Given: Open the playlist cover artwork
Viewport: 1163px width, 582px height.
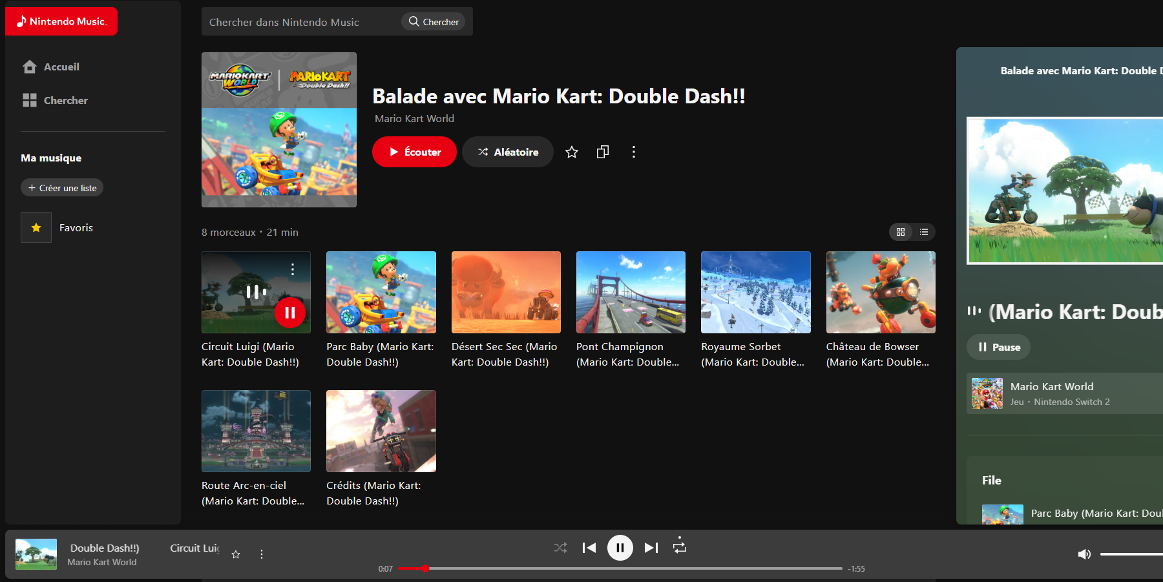Looking at the screenshot, I should coord(279,130).
